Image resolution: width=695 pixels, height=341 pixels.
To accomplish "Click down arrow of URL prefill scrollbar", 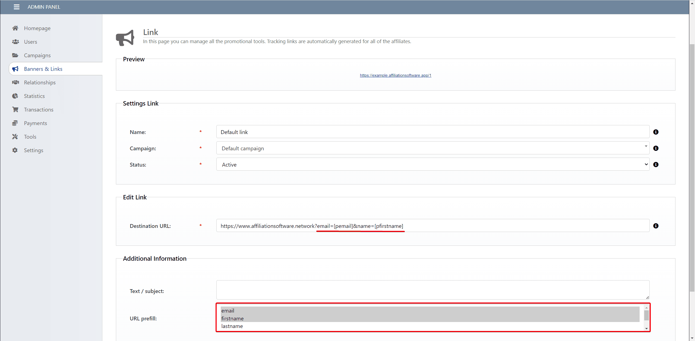I will (646, 329).
